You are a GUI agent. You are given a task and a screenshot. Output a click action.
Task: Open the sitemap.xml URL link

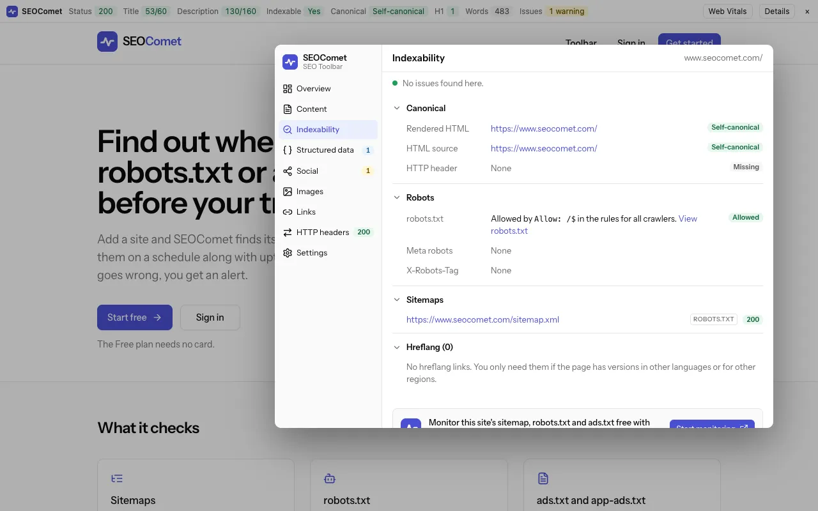tap(482, 319)
